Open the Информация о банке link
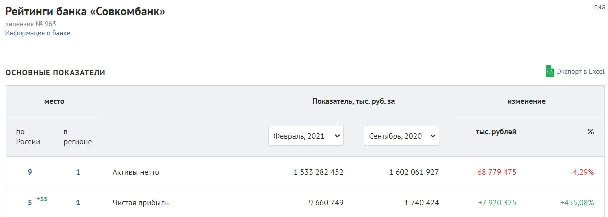This screenshot has width=608, height=217. (x=38, y=33)
